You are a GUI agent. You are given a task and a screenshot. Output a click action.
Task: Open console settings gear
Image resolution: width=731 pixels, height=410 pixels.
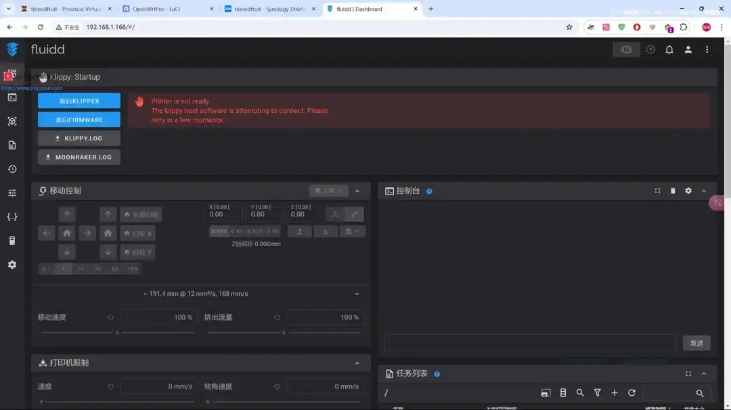[x=688, y=190]
